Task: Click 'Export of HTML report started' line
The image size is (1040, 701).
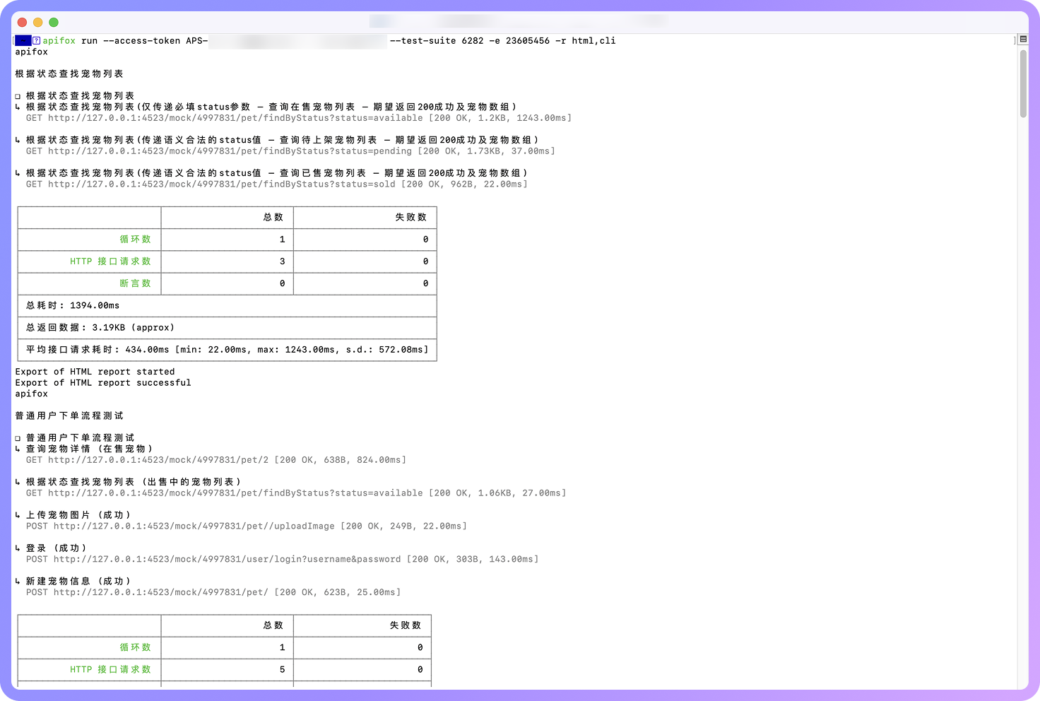Action: coord(95,372)
